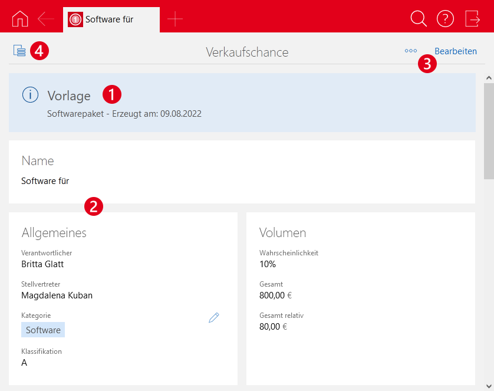
Task: Open the three-dots more actions menu
Action: tap(410, 51)
